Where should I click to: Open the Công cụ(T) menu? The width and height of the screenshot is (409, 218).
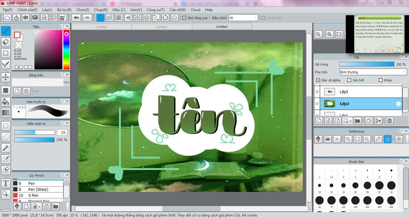[x=155, y=10]
